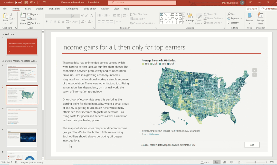This screenshot has height=165, width=277.
Task: Collapse the Welcome section in slide panel
Action: pyautogui.click(x=3, y=34)
